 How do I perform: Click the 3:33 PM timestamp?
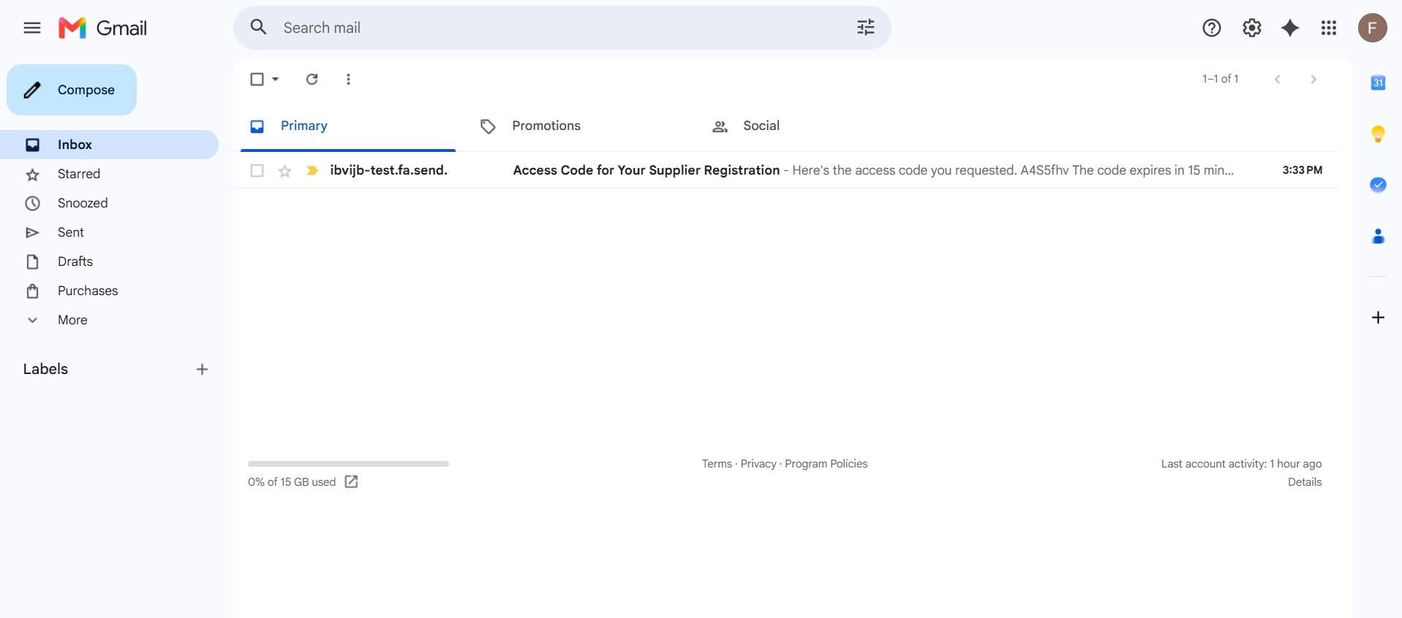coord(1302,170)
